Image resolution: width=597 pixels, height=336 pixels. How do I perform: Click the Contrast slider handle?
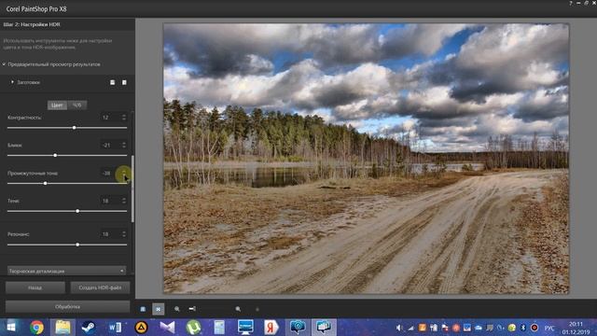pos(75,128)
